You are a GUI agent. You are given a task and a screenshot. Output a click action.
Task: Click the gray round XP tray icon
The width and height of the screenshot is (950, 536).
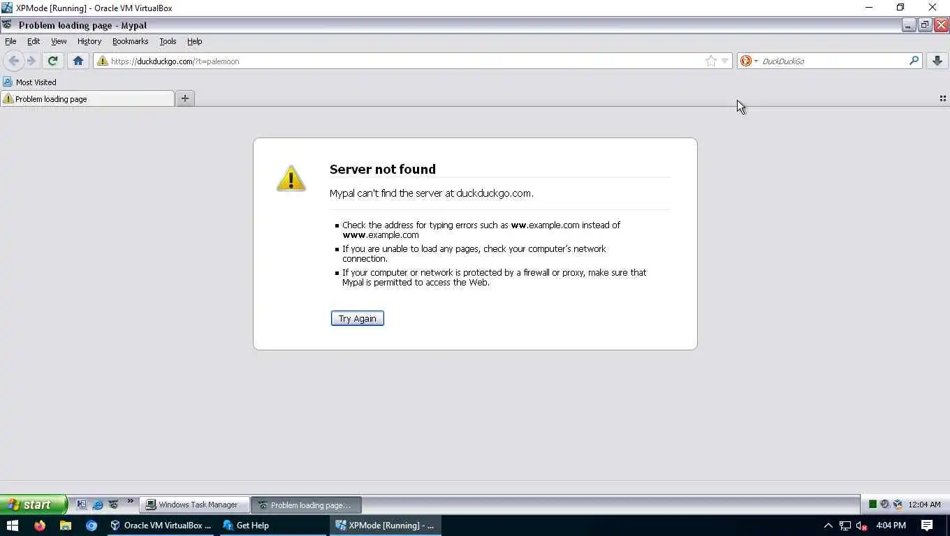click(885, 505)
